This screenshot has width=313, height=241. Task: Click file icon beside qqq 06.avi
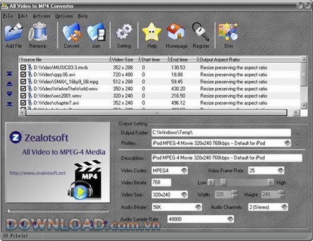29,74
